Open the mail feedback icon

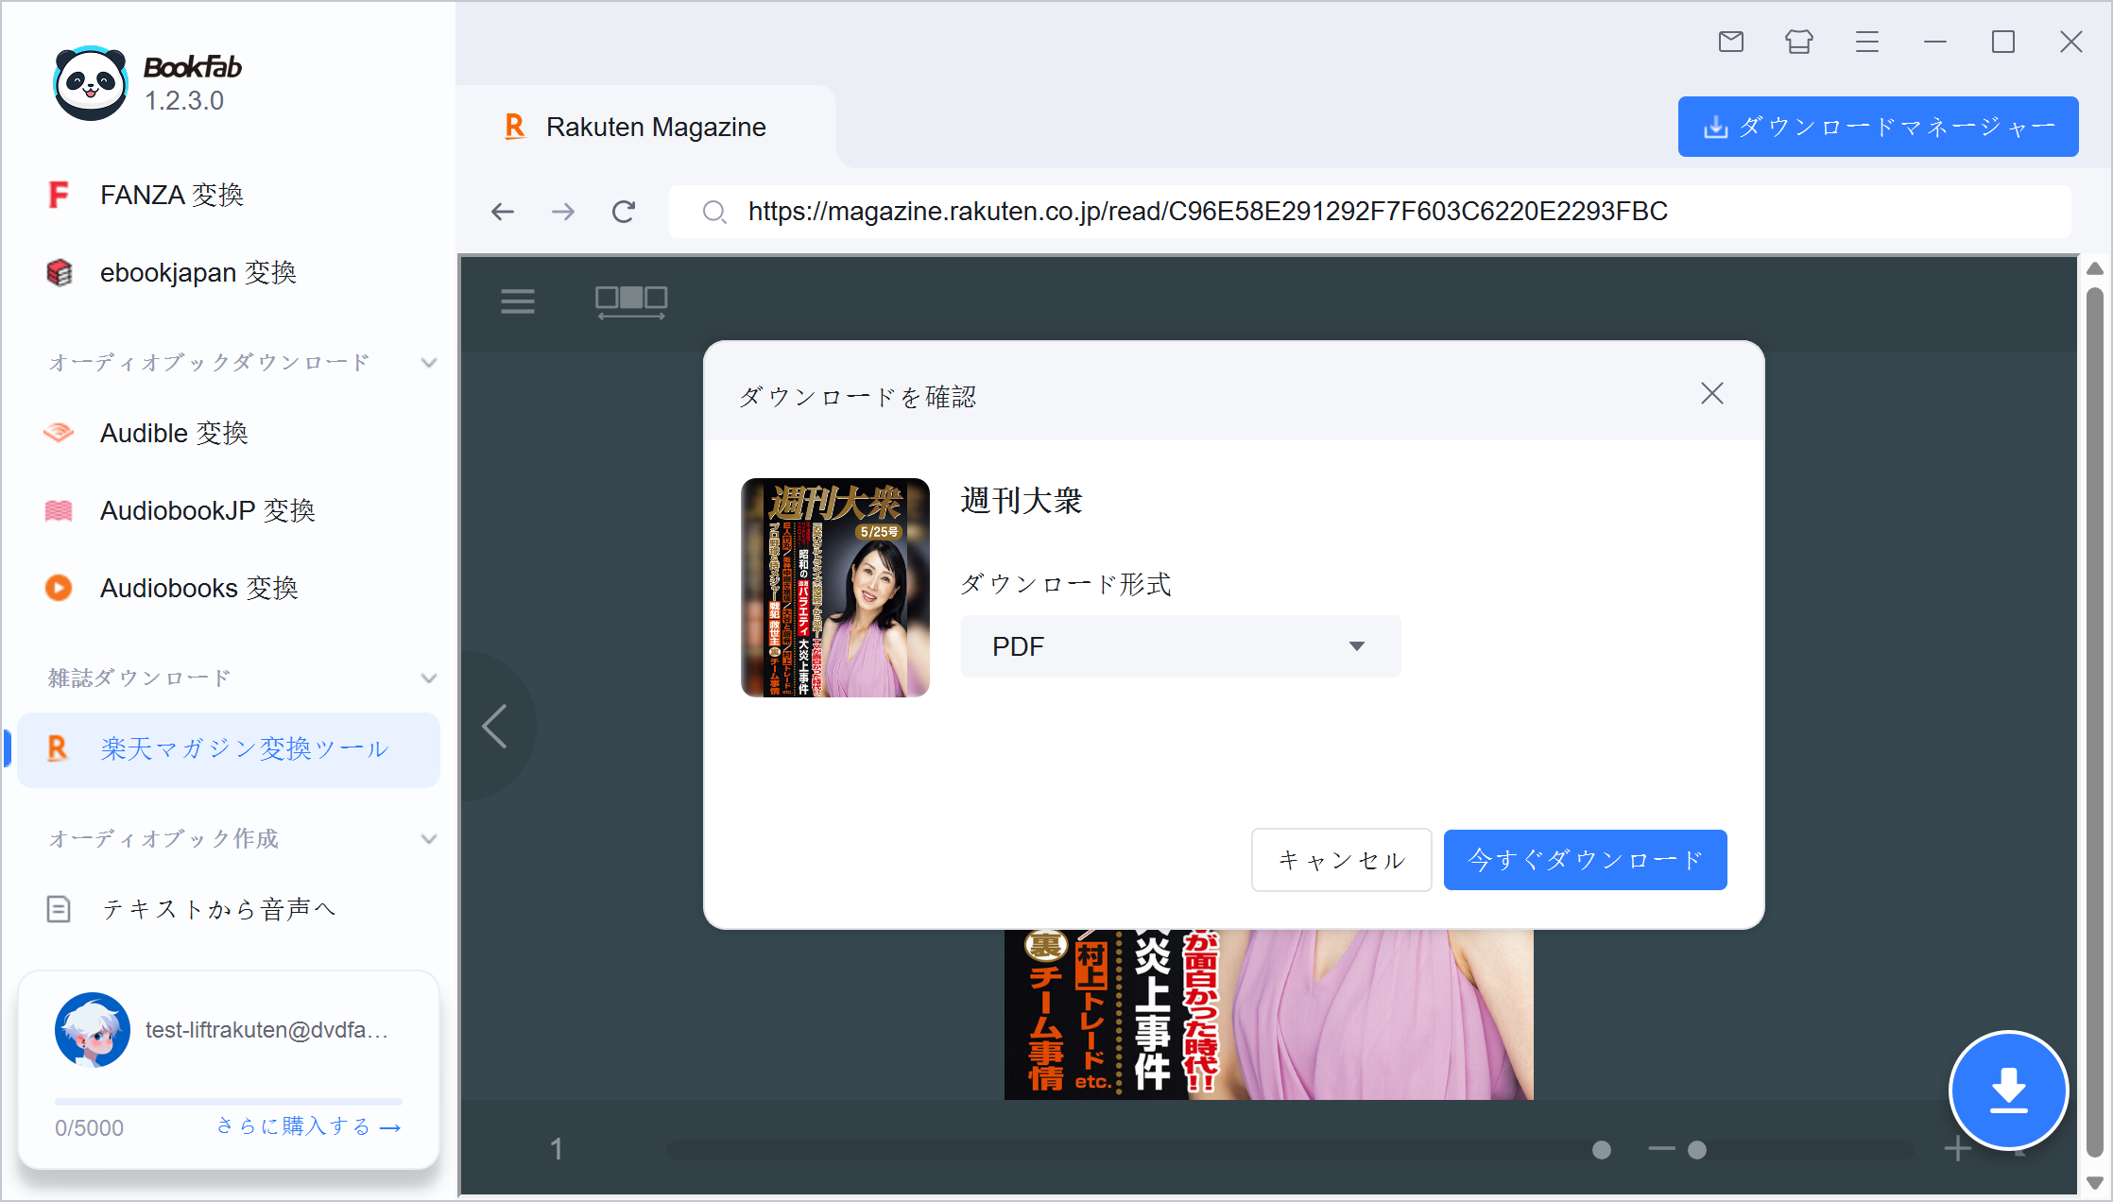click(1731, 42)
